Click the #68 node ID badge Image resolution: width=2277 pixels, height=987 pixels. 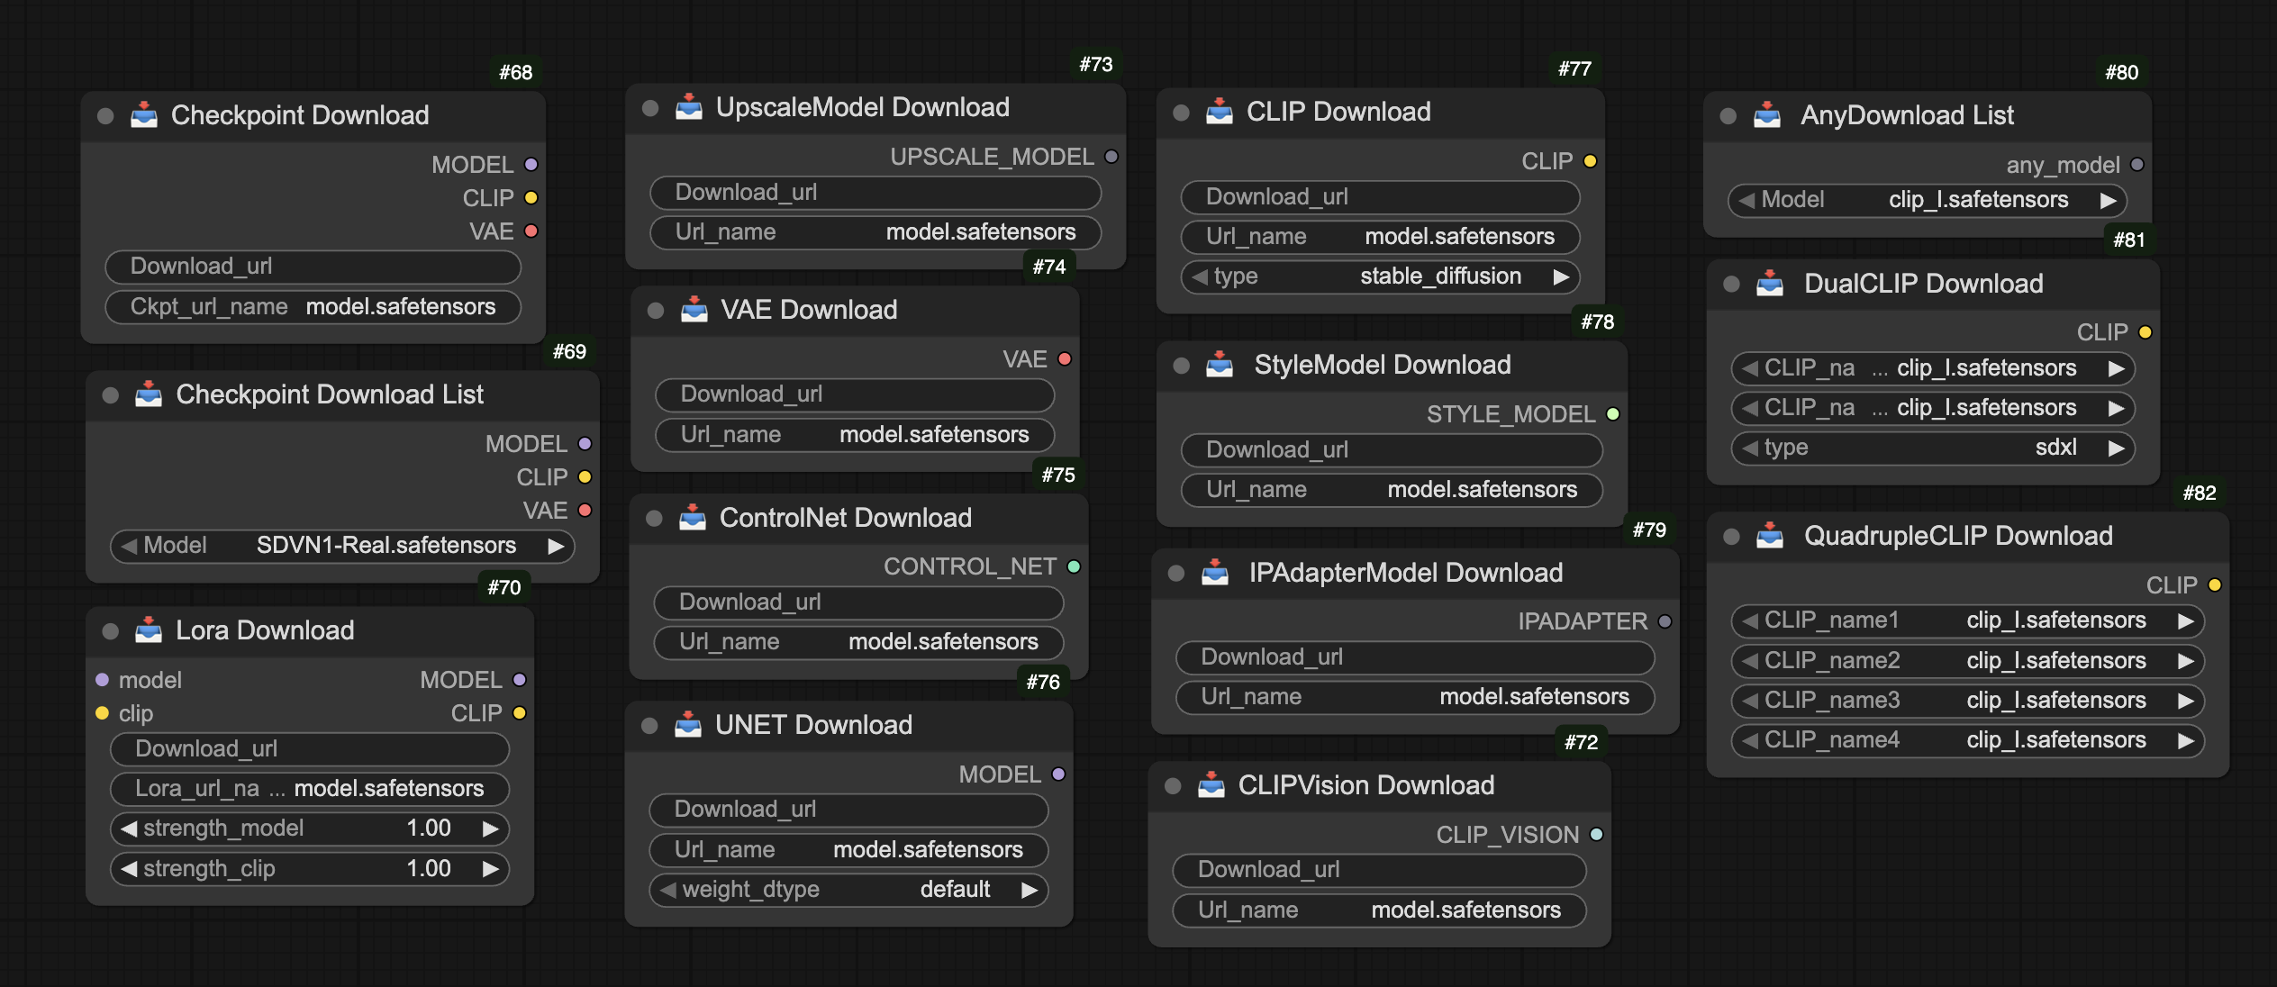coord(516,72)
